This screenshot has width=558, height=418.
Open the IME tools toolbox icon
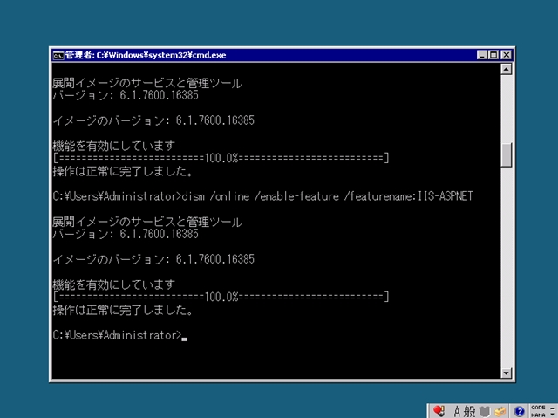[x=500, y=412]
